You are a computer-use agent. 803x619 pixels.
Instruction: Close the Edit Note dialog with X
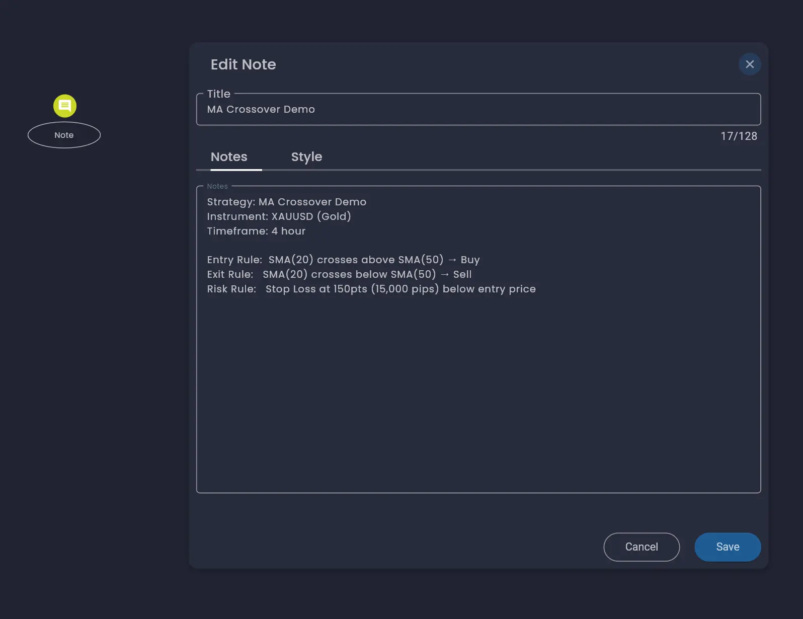(749, 64)
